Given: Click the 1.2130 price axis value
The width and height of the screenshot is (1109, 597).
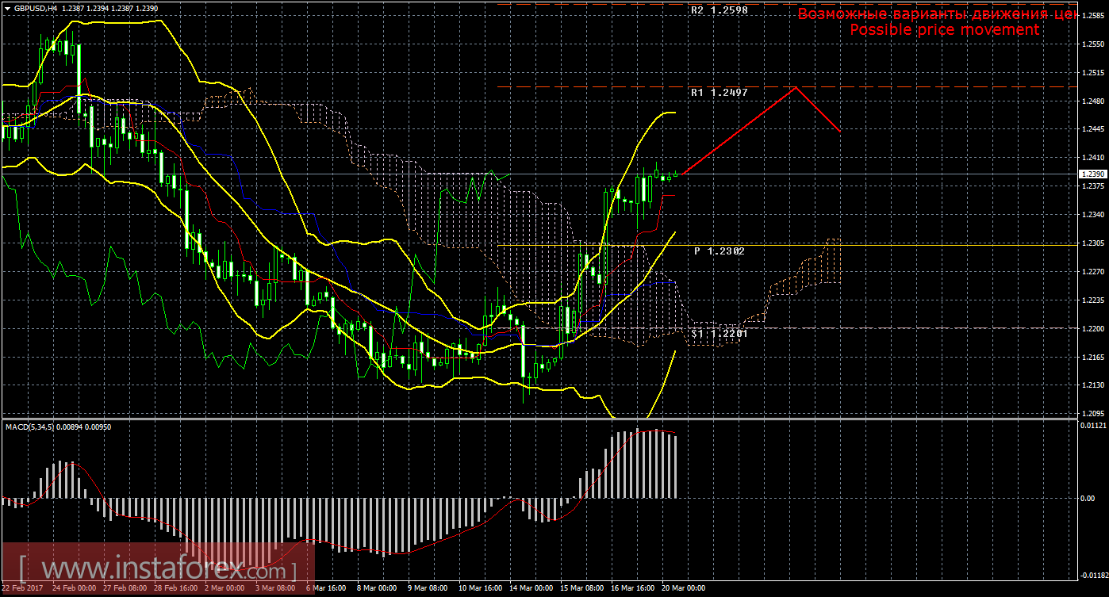Looking at the screenshot, I should [x=1093, y=385].
